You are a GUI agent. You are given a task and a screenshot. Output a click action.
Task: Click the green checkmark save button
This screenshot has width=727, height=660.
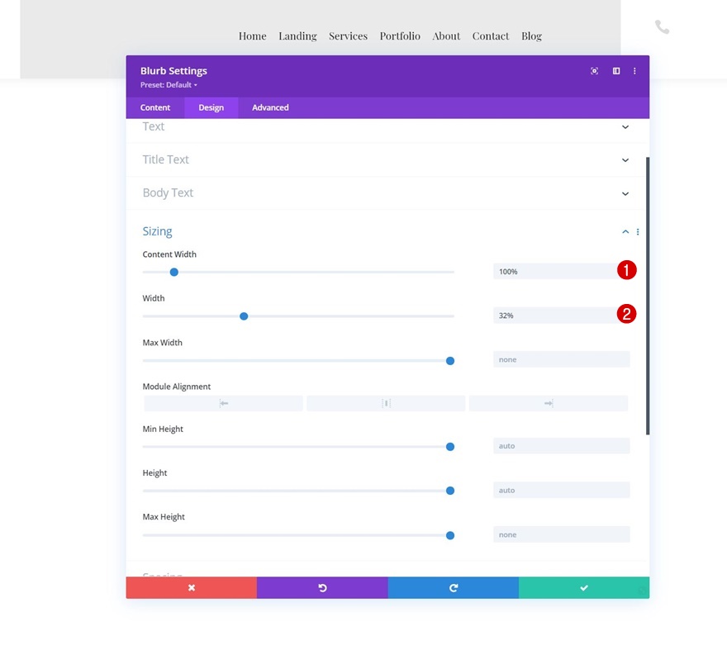[x=583, y=587]
